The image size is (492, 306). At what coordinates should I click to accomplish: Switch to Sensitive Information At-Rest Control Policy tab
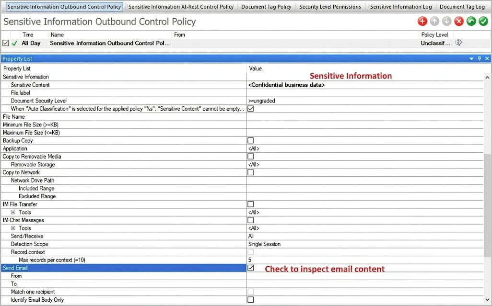pyautogui.click(x=181, y=7)
